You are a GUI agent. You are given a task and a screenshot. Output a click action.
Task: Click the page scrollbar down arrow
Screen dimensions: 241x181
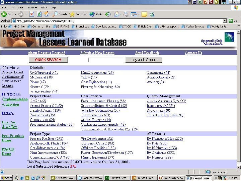(x=238, y=167)
